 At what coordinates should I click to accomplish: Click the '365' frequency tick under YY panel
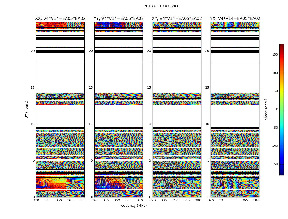(128, 200)
